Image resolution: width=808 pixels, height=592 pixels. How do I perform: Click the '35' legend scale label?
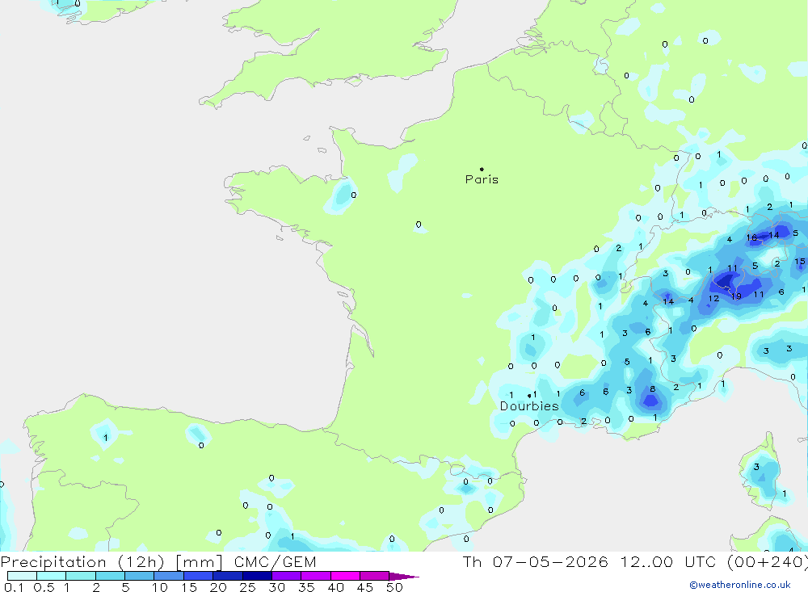click(306, 587)
